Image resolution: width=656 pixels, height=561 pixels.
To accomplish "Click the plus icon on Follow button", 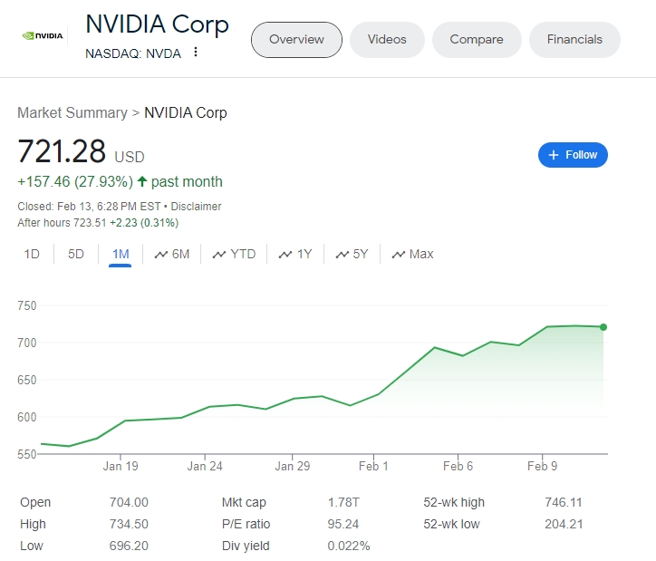I will click(x=554, y=155).
